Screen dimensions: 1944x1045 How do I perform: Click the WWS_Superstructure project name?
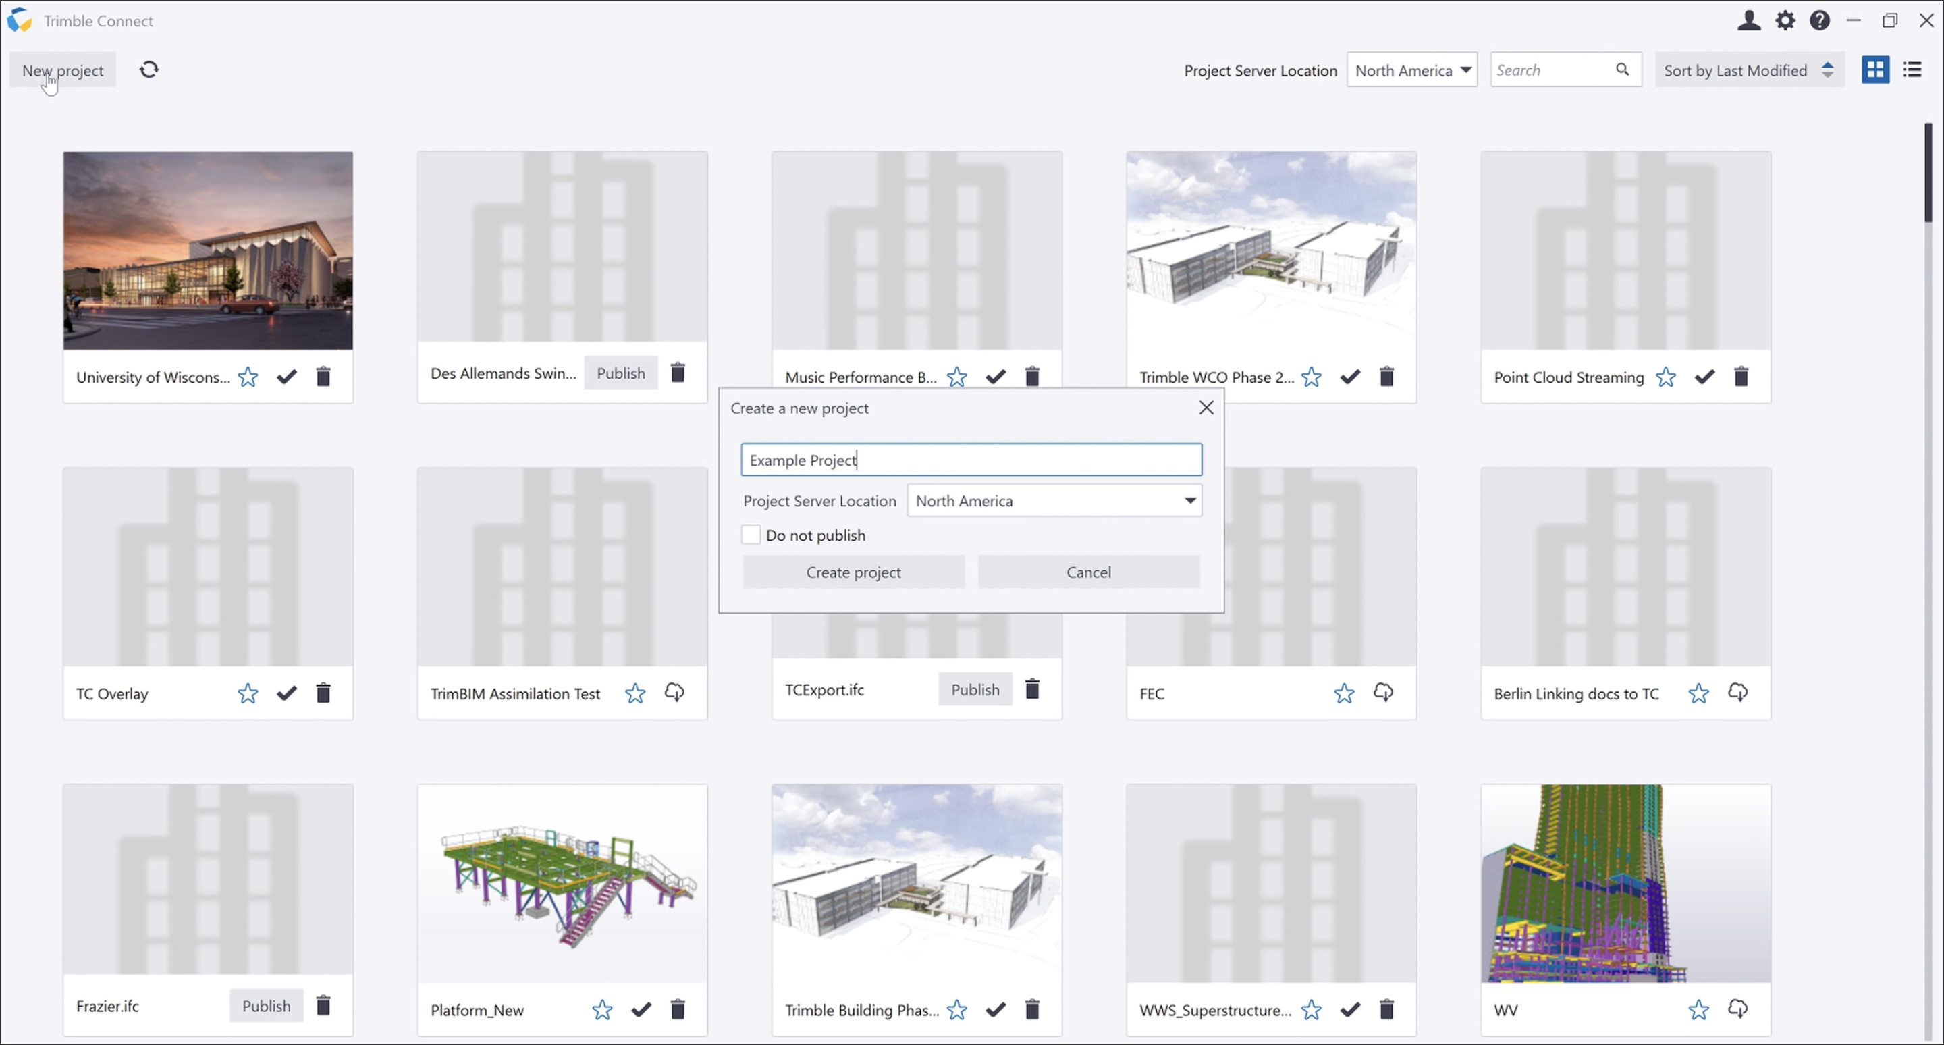coord(1215,1009)
